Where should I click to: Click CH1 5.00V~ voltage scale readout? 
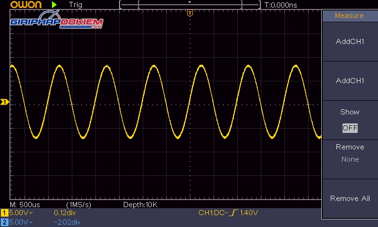(21, 213)
